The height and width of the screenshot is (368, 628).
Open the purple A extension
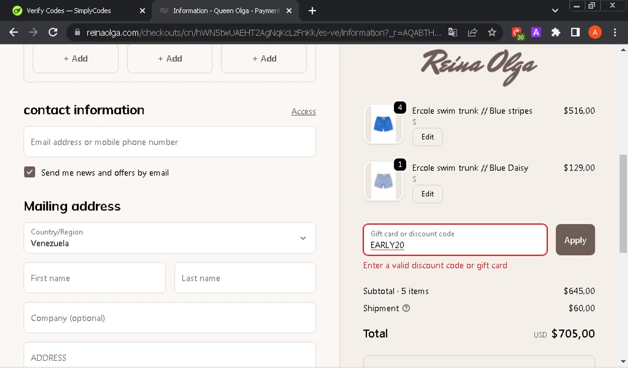pos(536,32)
